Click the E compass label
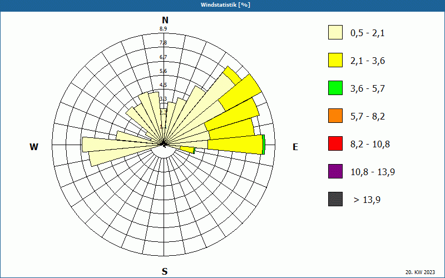The height and width of the screenshot is (278, 445). (295, 147)
